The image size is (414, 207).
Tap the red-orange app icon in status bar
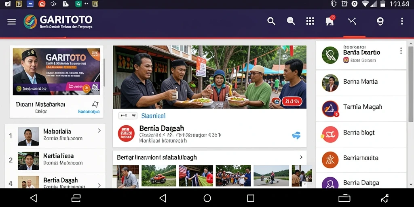click(x=42, y=4)
